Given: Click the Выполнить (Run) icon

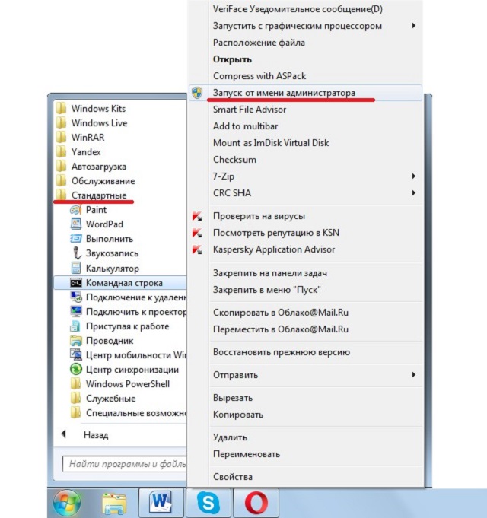Looking at the screenshot, I should tap(75, 239).
